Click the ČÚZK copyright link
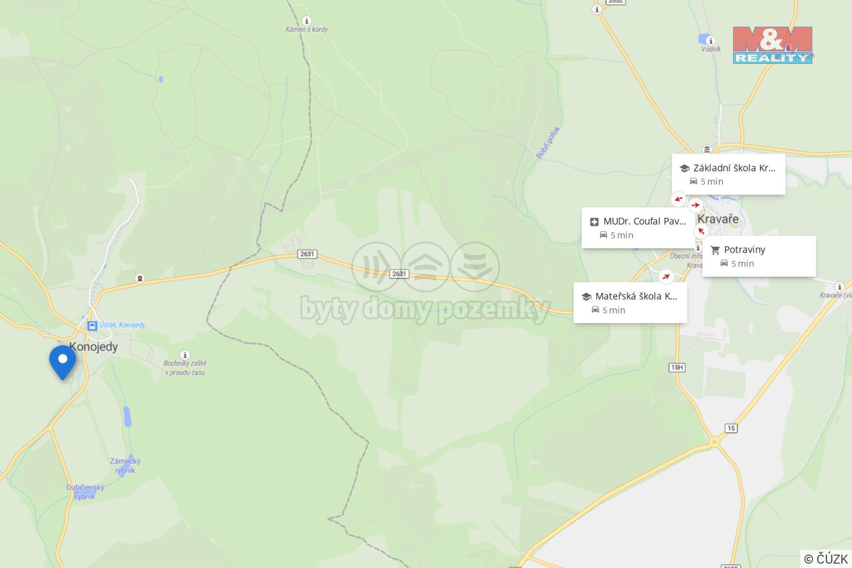The image size is (852, 568). [x=826, y=559]
